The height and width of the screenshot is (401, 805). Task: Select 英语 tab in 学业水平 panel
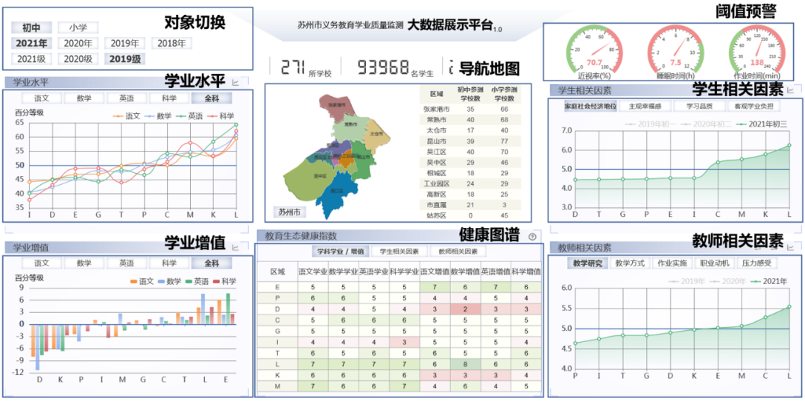[126, 98]
